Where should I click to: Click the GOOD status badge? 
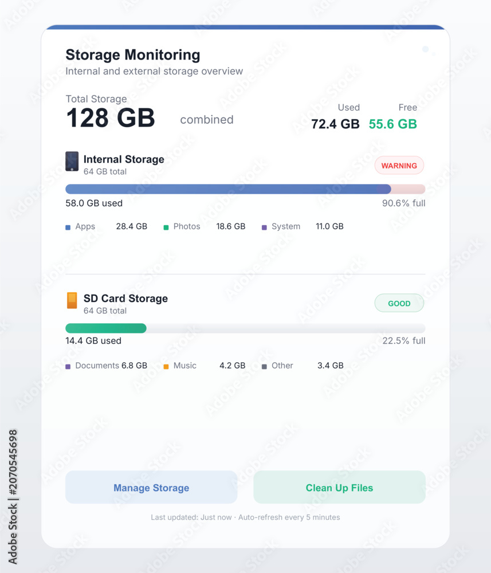pos(399,303)
